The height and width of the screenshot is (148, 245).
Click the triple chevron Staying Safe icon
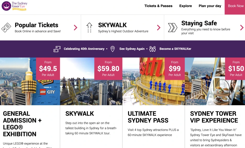click(x=172, y=27)
